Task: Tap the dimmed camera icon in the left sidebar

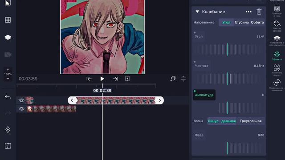Action: (8, 54)
